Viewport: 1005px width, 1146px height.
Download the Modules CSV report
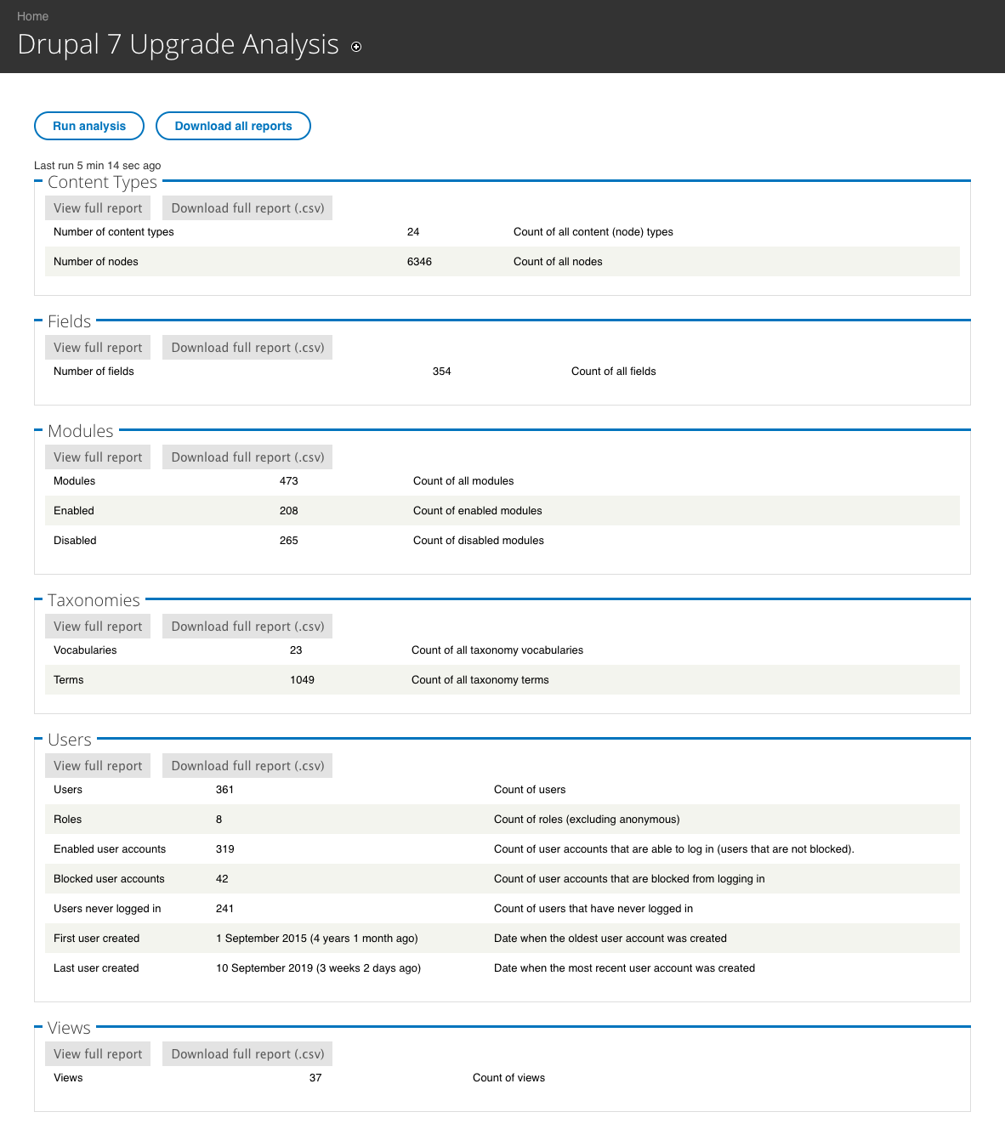coord(247,457)
